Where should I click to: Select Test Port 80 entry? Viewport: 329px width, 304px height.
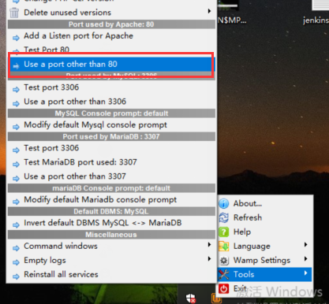[x=111, y=49]
